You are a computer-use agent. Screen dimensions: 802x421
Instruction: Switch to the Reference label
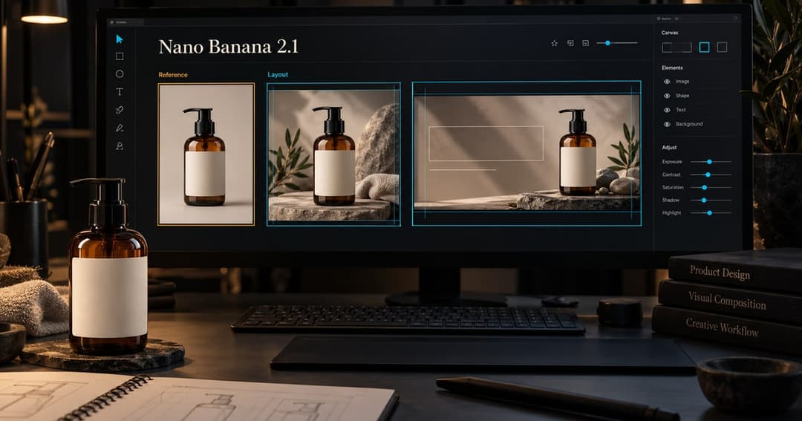[x=173, y=75]
